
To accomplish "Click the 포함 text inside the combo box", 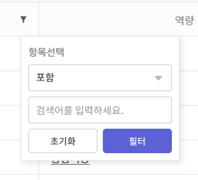I will tap(45, 77).
